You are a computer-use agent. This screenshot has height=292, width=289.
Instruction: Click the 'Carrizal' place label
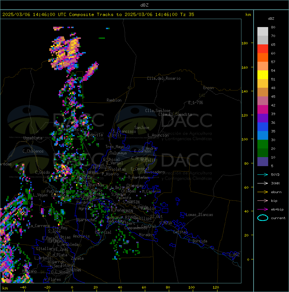click(x=103, y=232)
